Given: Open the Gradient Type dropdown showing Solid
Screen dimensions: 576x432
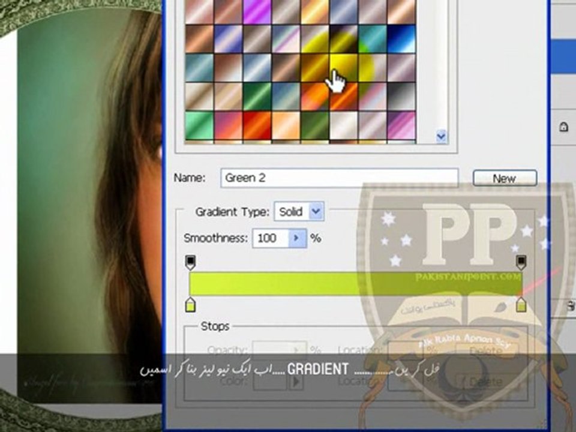Looking at the screenshot, I should (299, 212).
